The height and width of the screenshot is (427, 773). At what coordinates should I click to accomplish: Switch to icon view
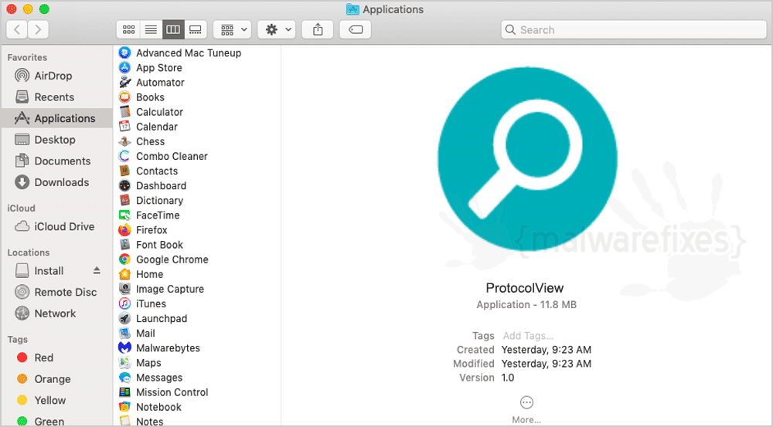point(128,29)
